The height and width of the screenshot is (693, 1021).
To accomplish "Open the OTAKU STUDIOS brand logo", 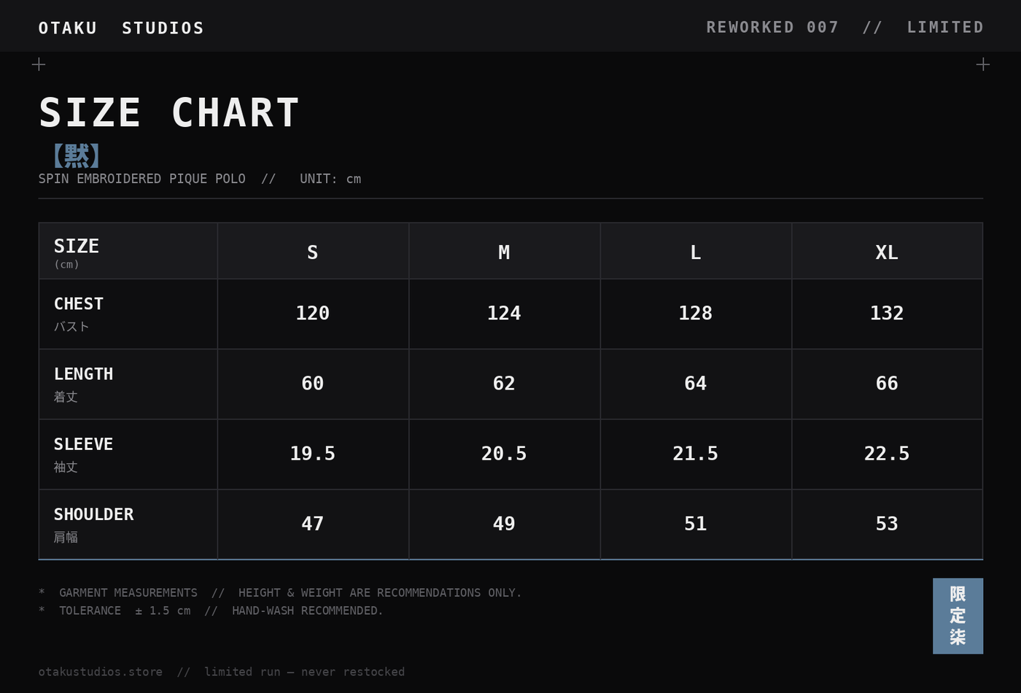I will click(121, 28).
